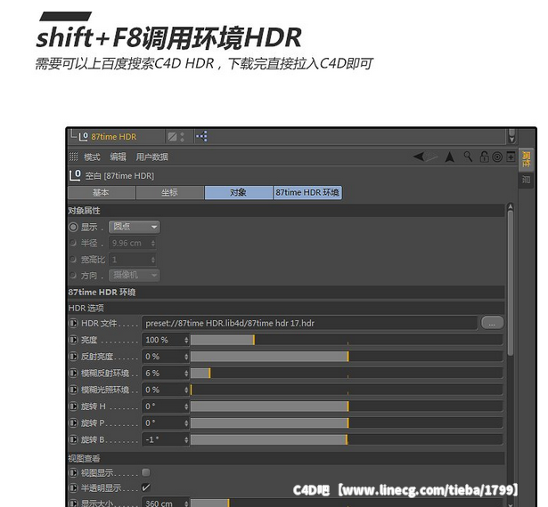Click the animation dot beside 半透明显示
The image size is (548, 507).
[73, 487]
